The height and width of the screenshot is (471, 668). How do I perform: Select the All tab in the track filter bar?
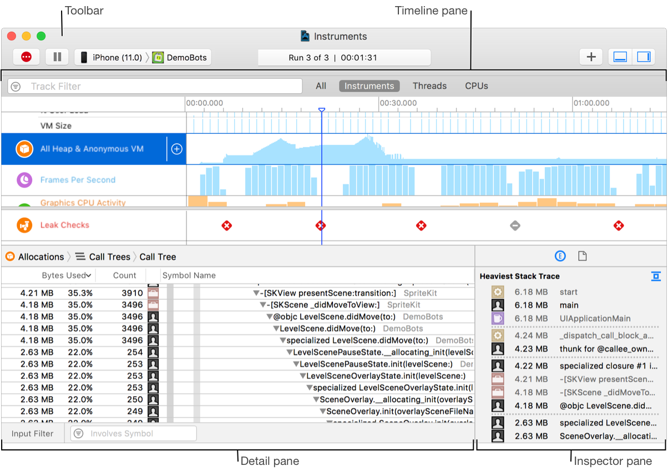click(x=321, y=86)
